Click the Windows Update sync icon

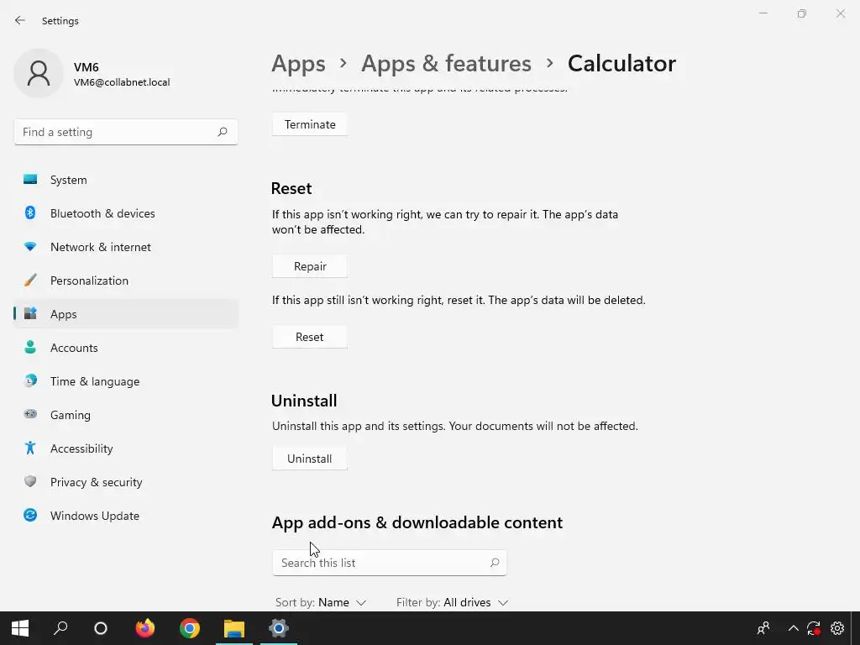(30, 515)
